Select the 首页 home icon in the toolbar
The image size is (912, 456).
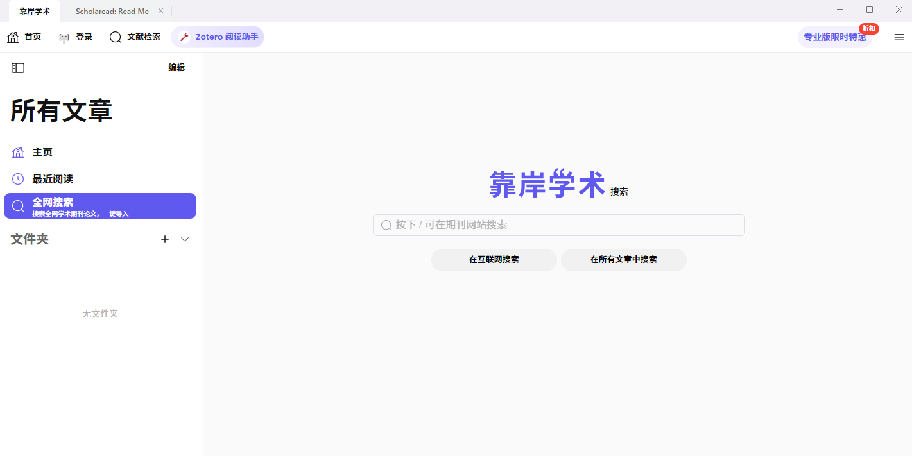tap(12, 37)
